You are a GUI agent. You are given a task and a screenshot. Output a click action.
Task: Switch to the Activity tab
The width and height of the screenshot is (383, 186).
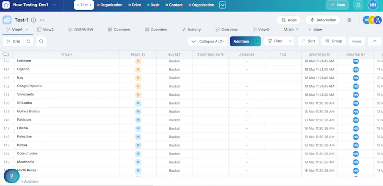point(191,30)
